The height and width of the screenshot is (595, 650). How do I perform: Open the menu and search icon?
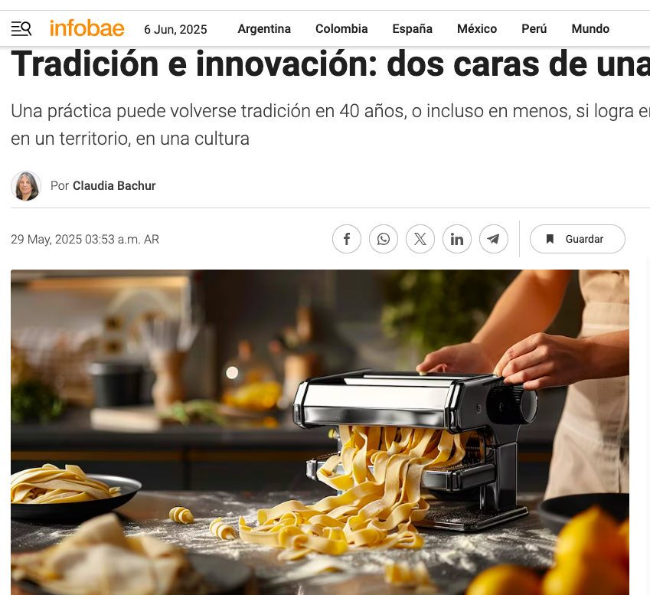(x=21, y=28)
